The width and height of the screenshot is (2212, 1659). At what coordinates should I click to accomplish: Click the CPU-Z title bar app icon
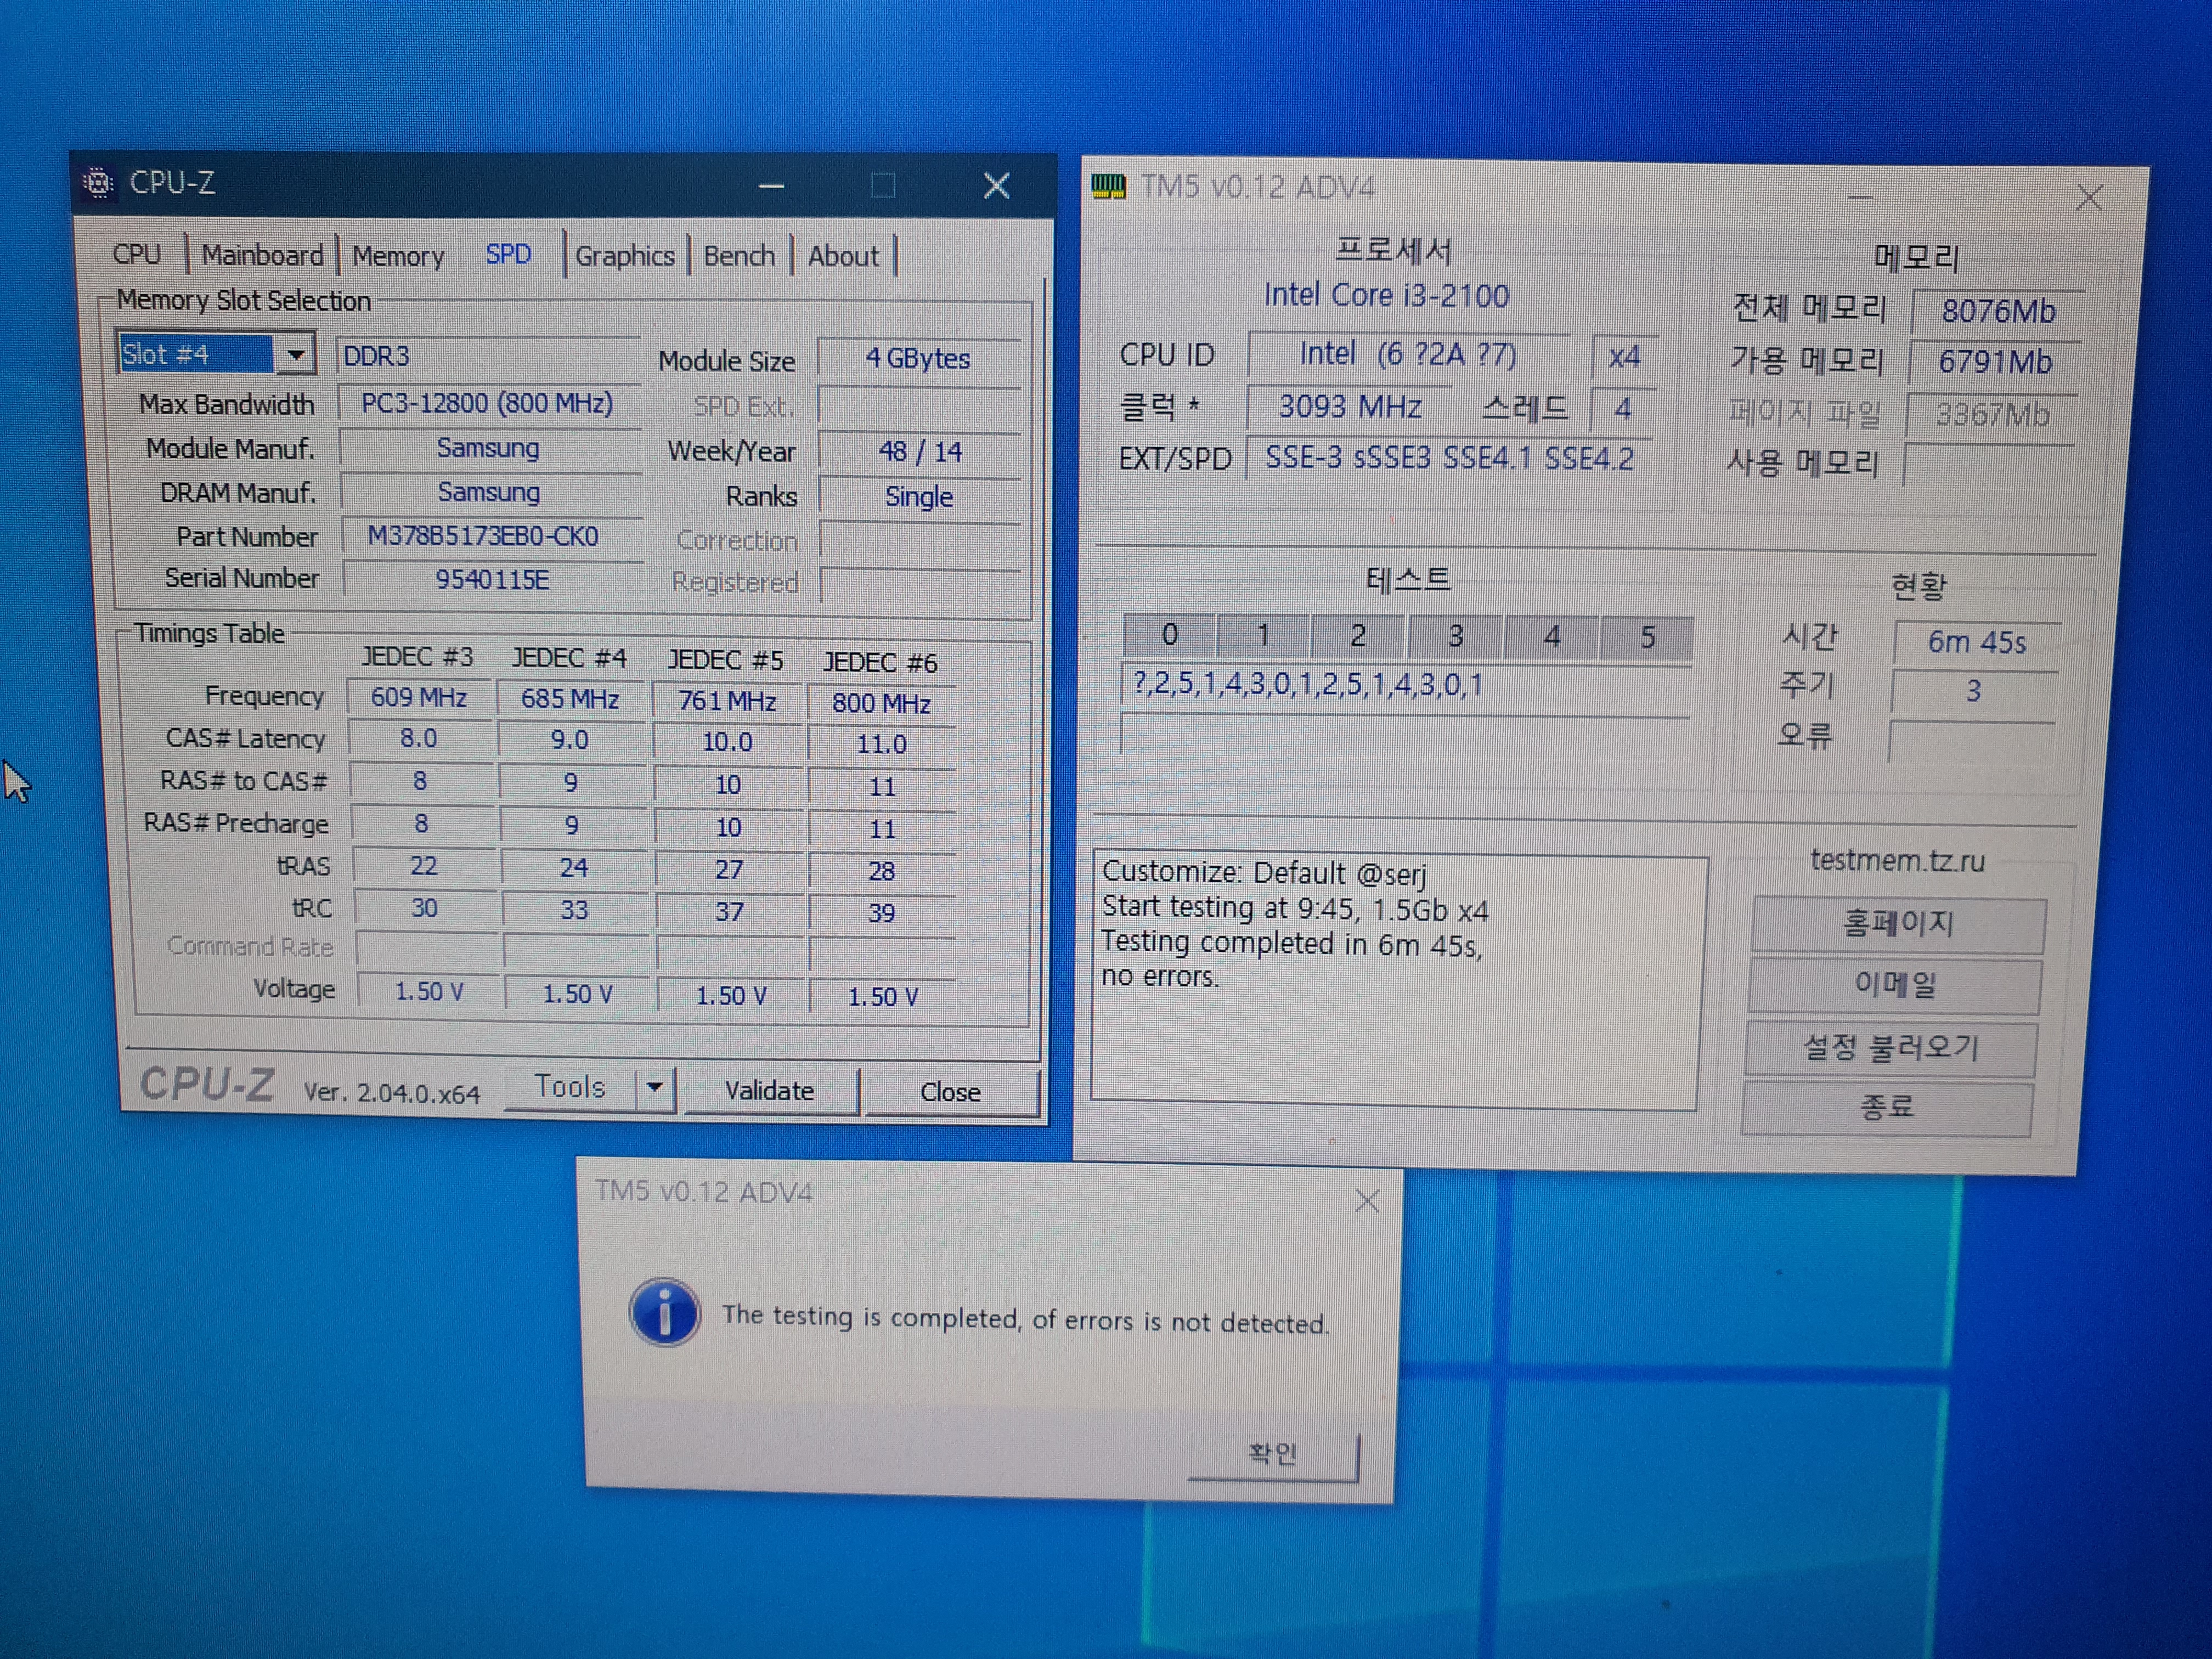pyautogui.click(x=98, y=183)
